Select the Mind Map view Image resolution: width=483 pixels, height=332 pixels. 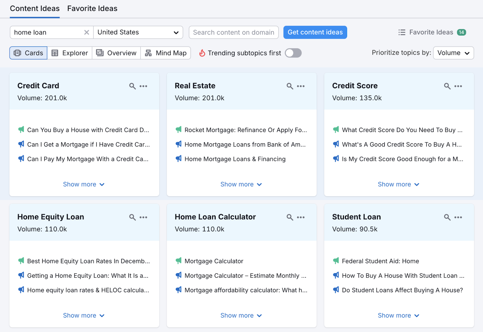tap(166, 53)
